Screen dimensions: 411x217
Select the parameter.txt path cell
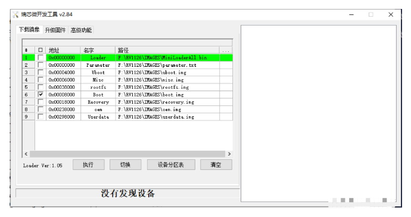(167, 65)
